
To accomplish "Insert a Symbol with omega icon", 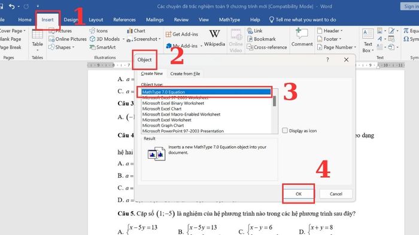I will pos(411,39).
